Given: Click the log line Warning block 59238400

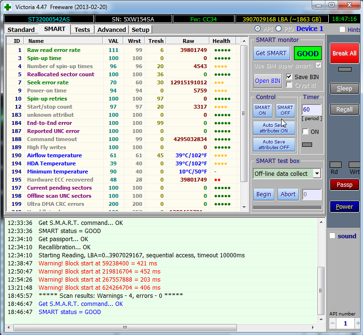Looking at the screenshot, I should (98, 264).
